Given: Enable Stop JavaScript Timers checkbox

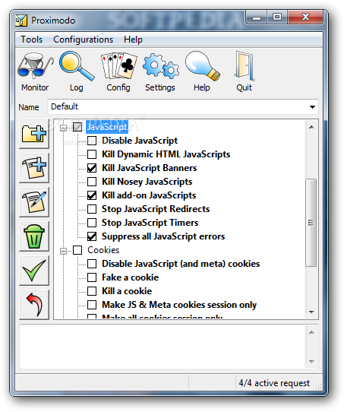Looking at the screenshot, I should 92,223.
